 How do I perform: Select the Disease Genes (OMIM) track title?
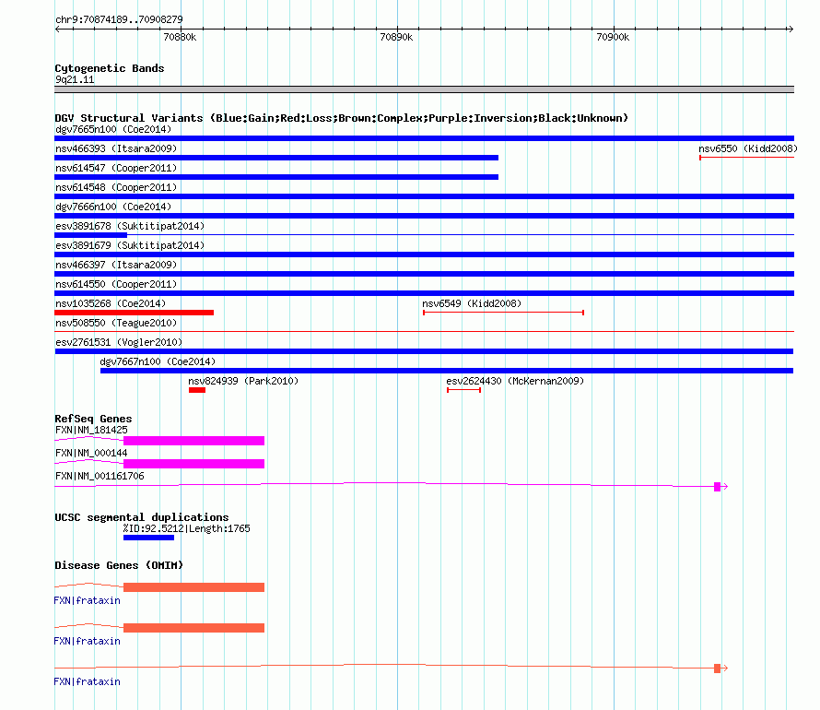pyautogui.click(x=119, y=565)
